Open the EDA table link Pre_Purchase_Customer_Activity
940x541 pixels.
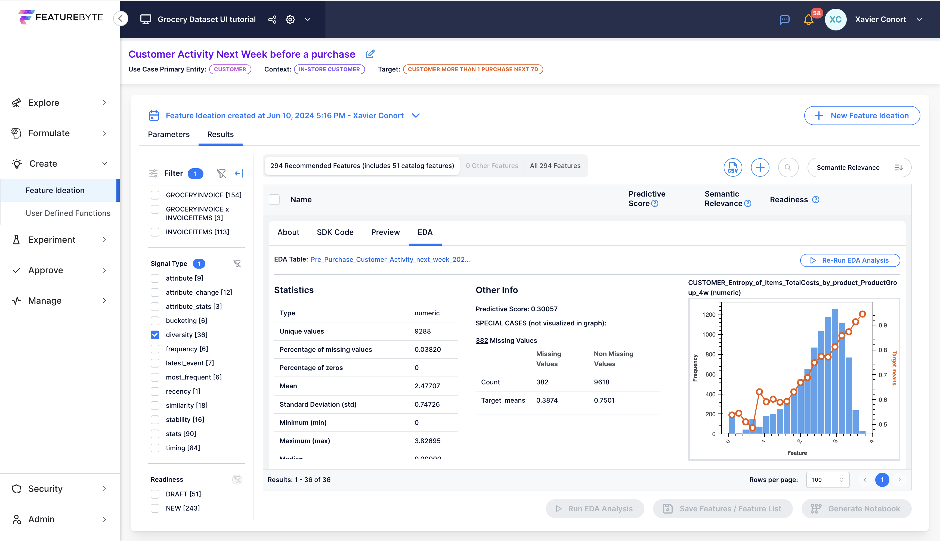pos(390,260)
